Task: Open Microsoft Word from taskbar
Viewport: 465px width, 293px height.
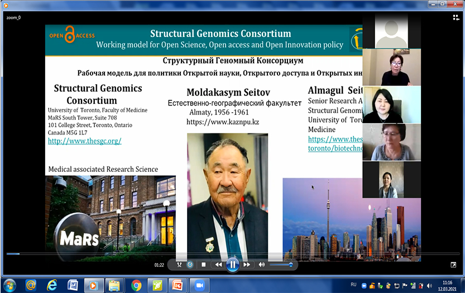Action: click(73, 286)
